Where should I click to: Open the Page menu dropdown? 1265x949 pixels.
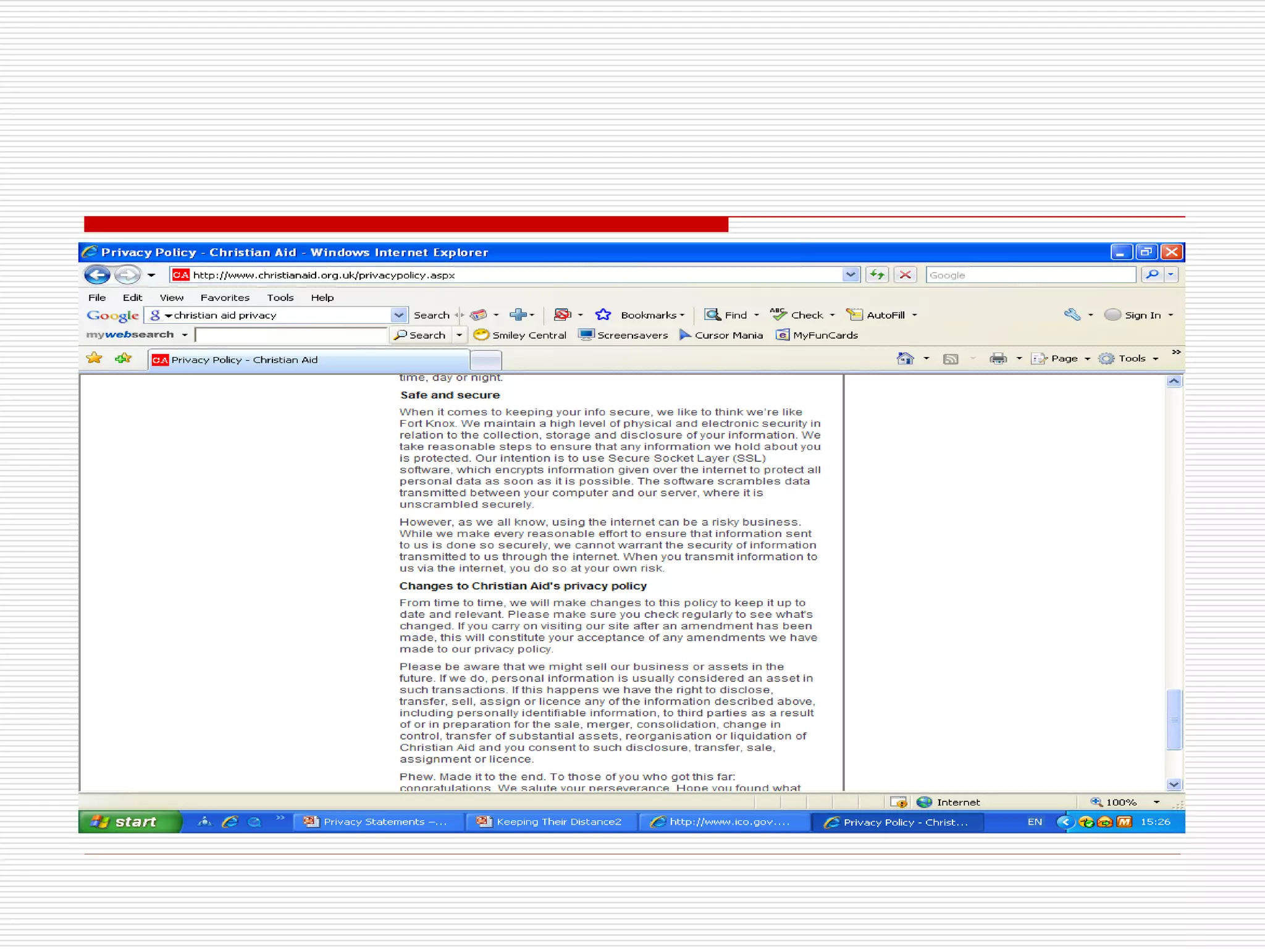pyautogui.click(x=1064, y=358)
